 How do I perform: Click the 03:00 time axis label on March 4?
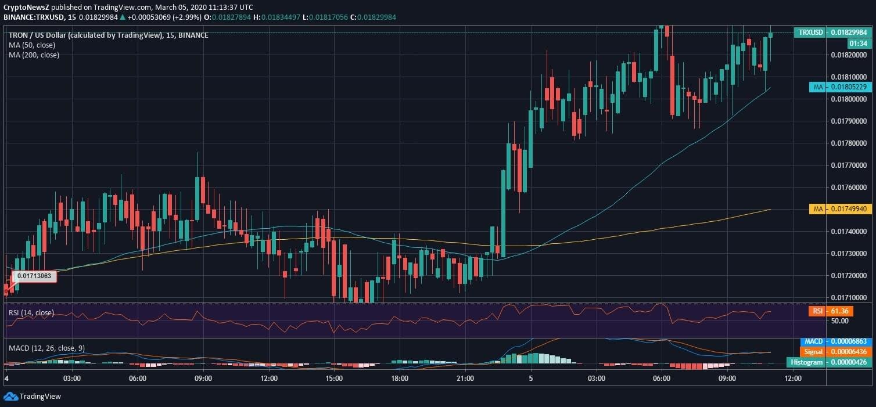click(72, 378)
